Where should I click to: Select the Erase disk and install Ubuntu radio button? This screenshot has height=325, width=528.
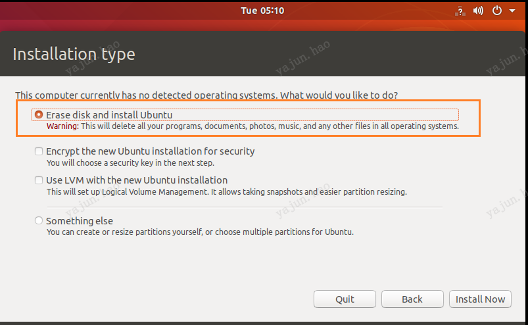coord(39,114)
